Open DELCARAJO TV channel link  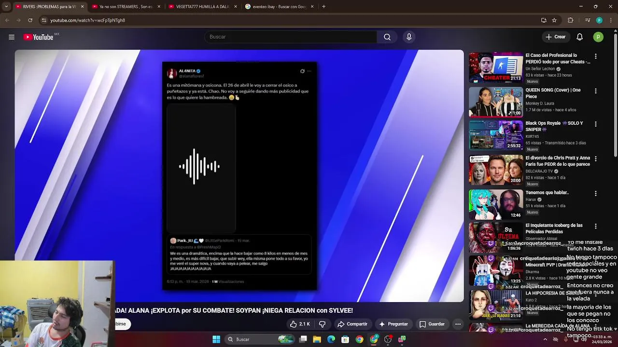tap(539, 171)
